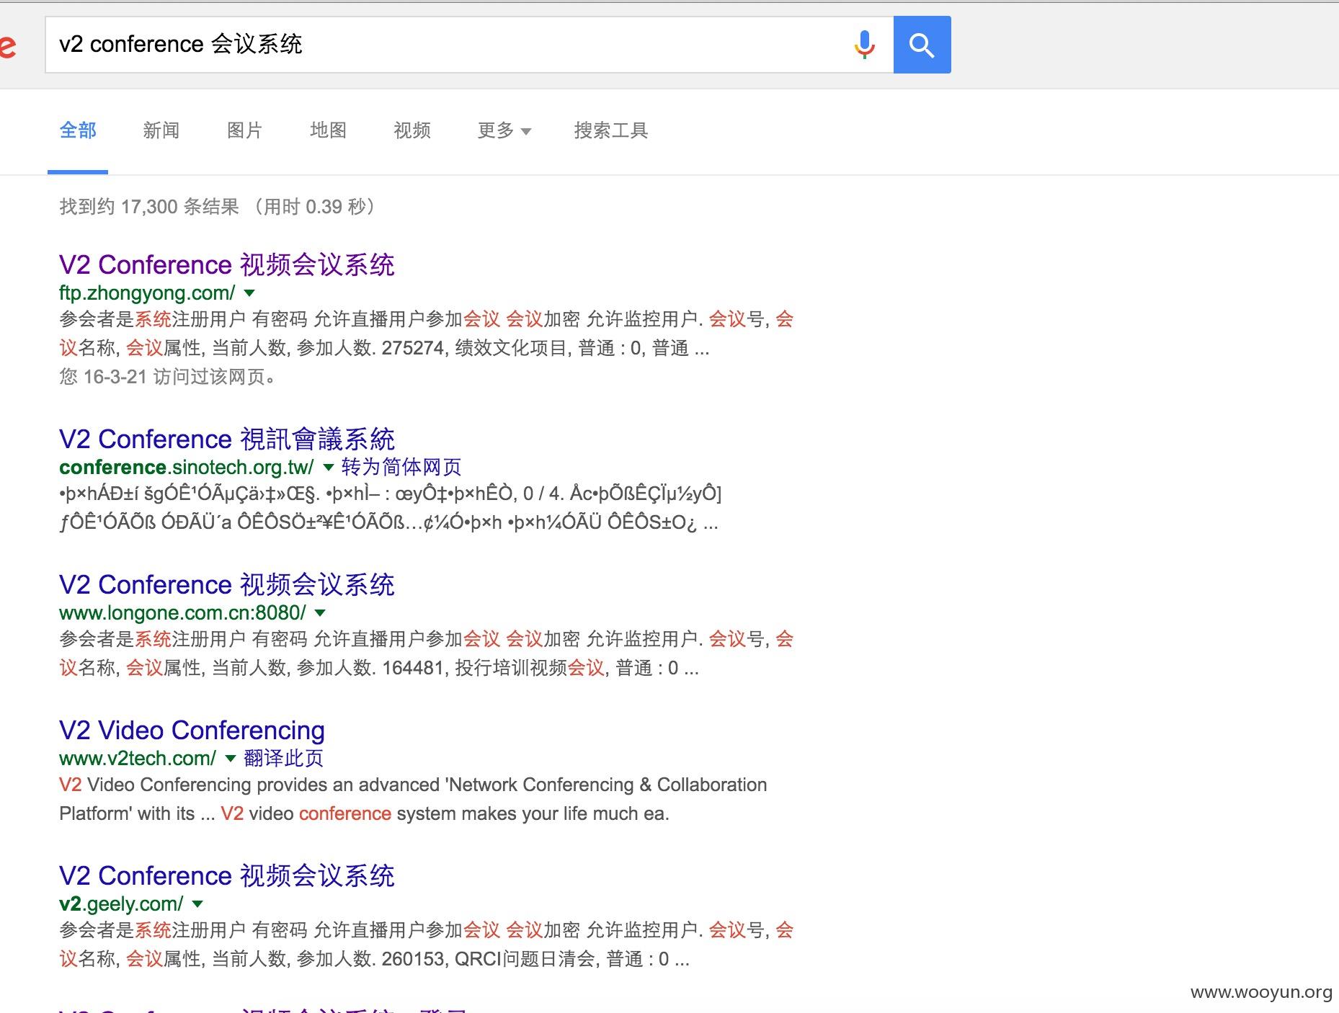Open the 图片 results tab
Viewport: 1339px width, 1013px height.
pyautogui.click(x=244, y=130)
